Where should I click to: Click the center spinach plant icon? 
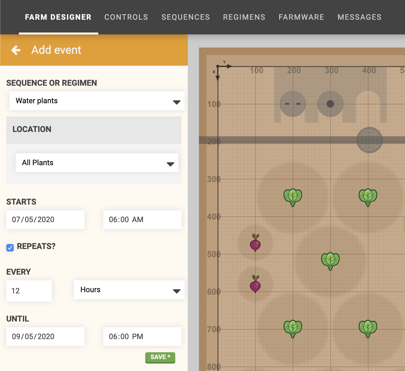tap(330, 261)
